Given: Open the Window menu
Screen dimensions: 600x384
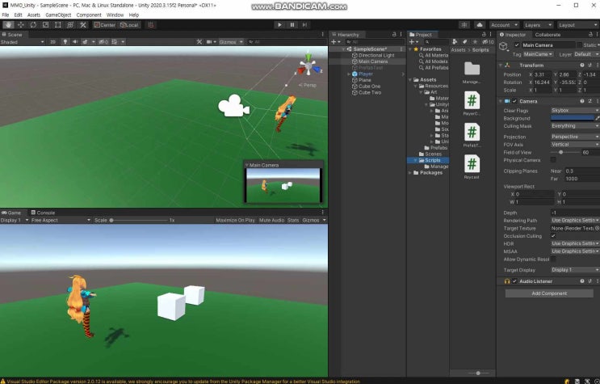Looking at the screenshot, I should click(x=115, y=15).
